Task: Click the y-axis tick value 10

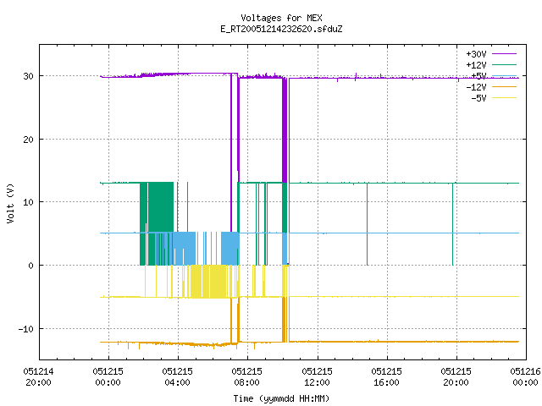Action: [28, 202]
